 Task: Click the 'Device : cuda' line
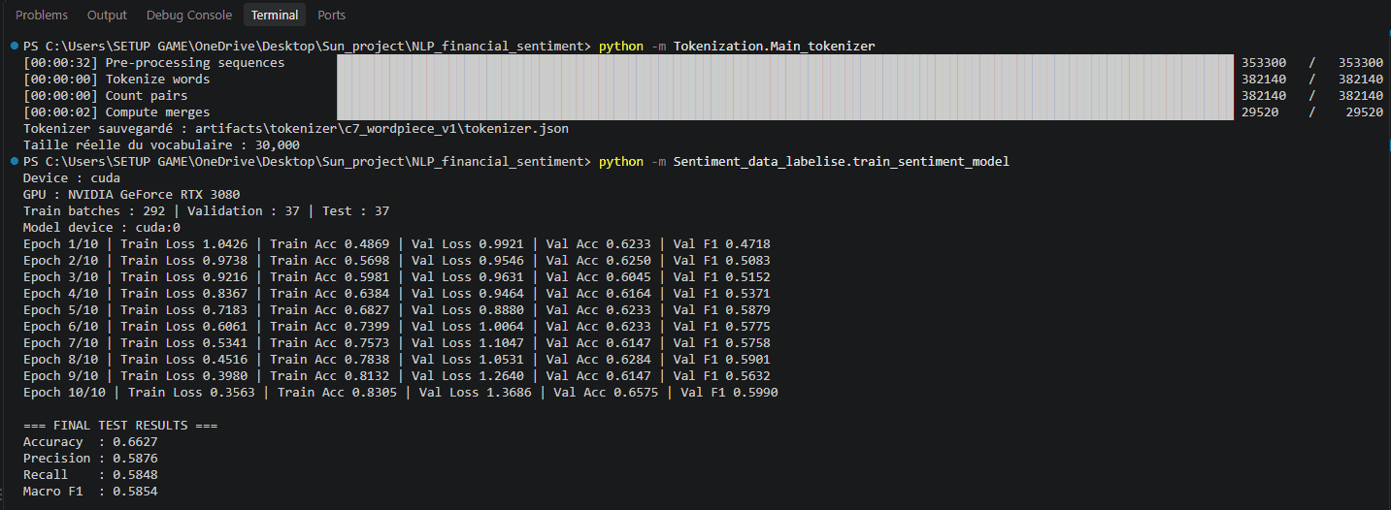[x=72, y=177]
